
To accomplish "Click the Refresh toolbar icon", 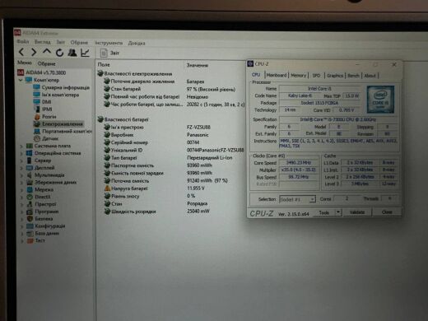I will pos(59,53).
